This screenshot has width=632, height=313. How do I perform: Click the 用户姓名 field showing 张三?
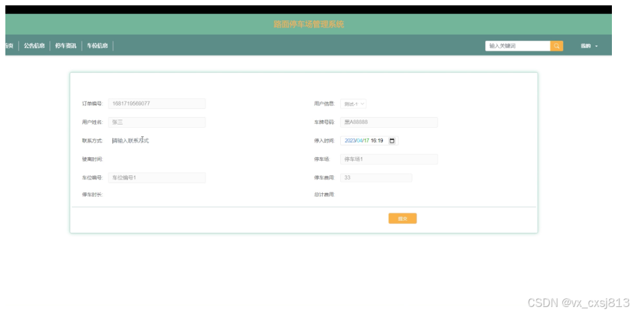tap(157, 122)
